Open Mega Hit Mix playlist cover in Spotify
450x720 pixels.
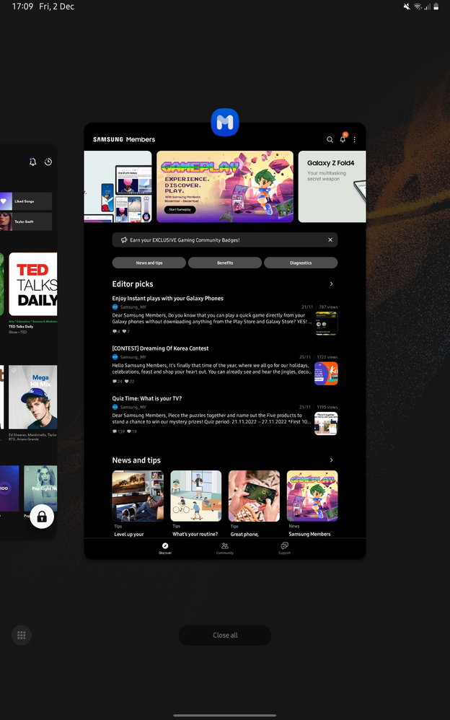tap(33, 398)
